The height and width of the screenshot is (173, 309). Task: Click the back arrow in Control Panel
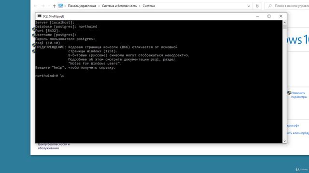pyautogui.click(x=35, y=6)
